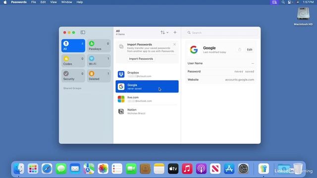Open FaceTime from the Dock
317x178 pixels.
coord(131,169)
